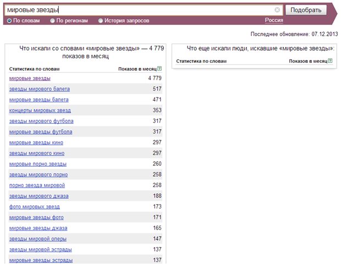Open the 'мировые звезды эстрады' link
341x268 pixels.
pos(41,260)
